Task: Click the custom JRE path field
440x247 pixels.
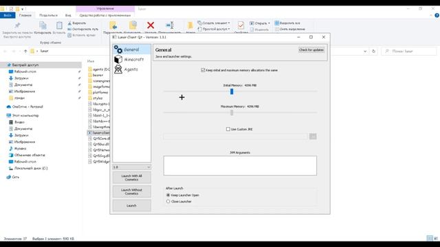Action: [x=236, y=137]
